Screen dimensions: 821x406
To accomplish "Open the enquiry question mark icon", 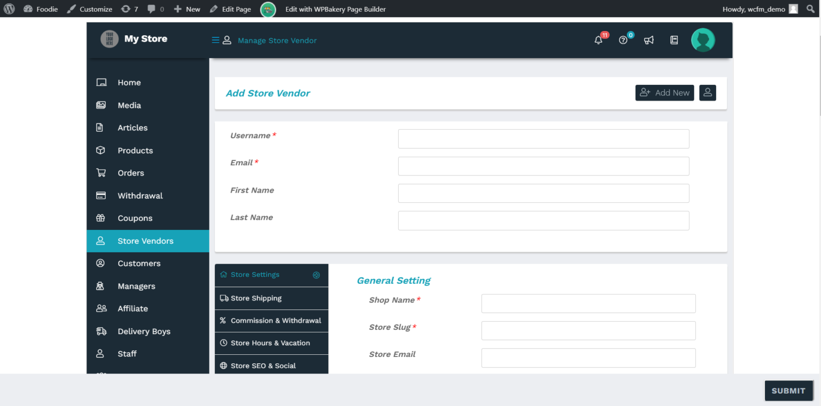I will (x=623, y=40).
